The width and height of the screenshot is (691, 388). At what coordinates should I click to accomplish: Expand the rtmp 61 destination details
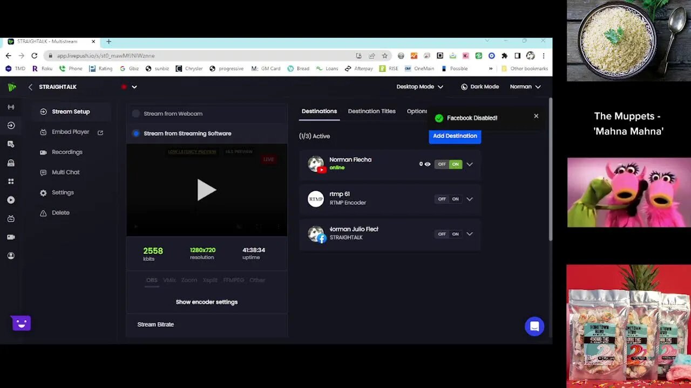470,199
